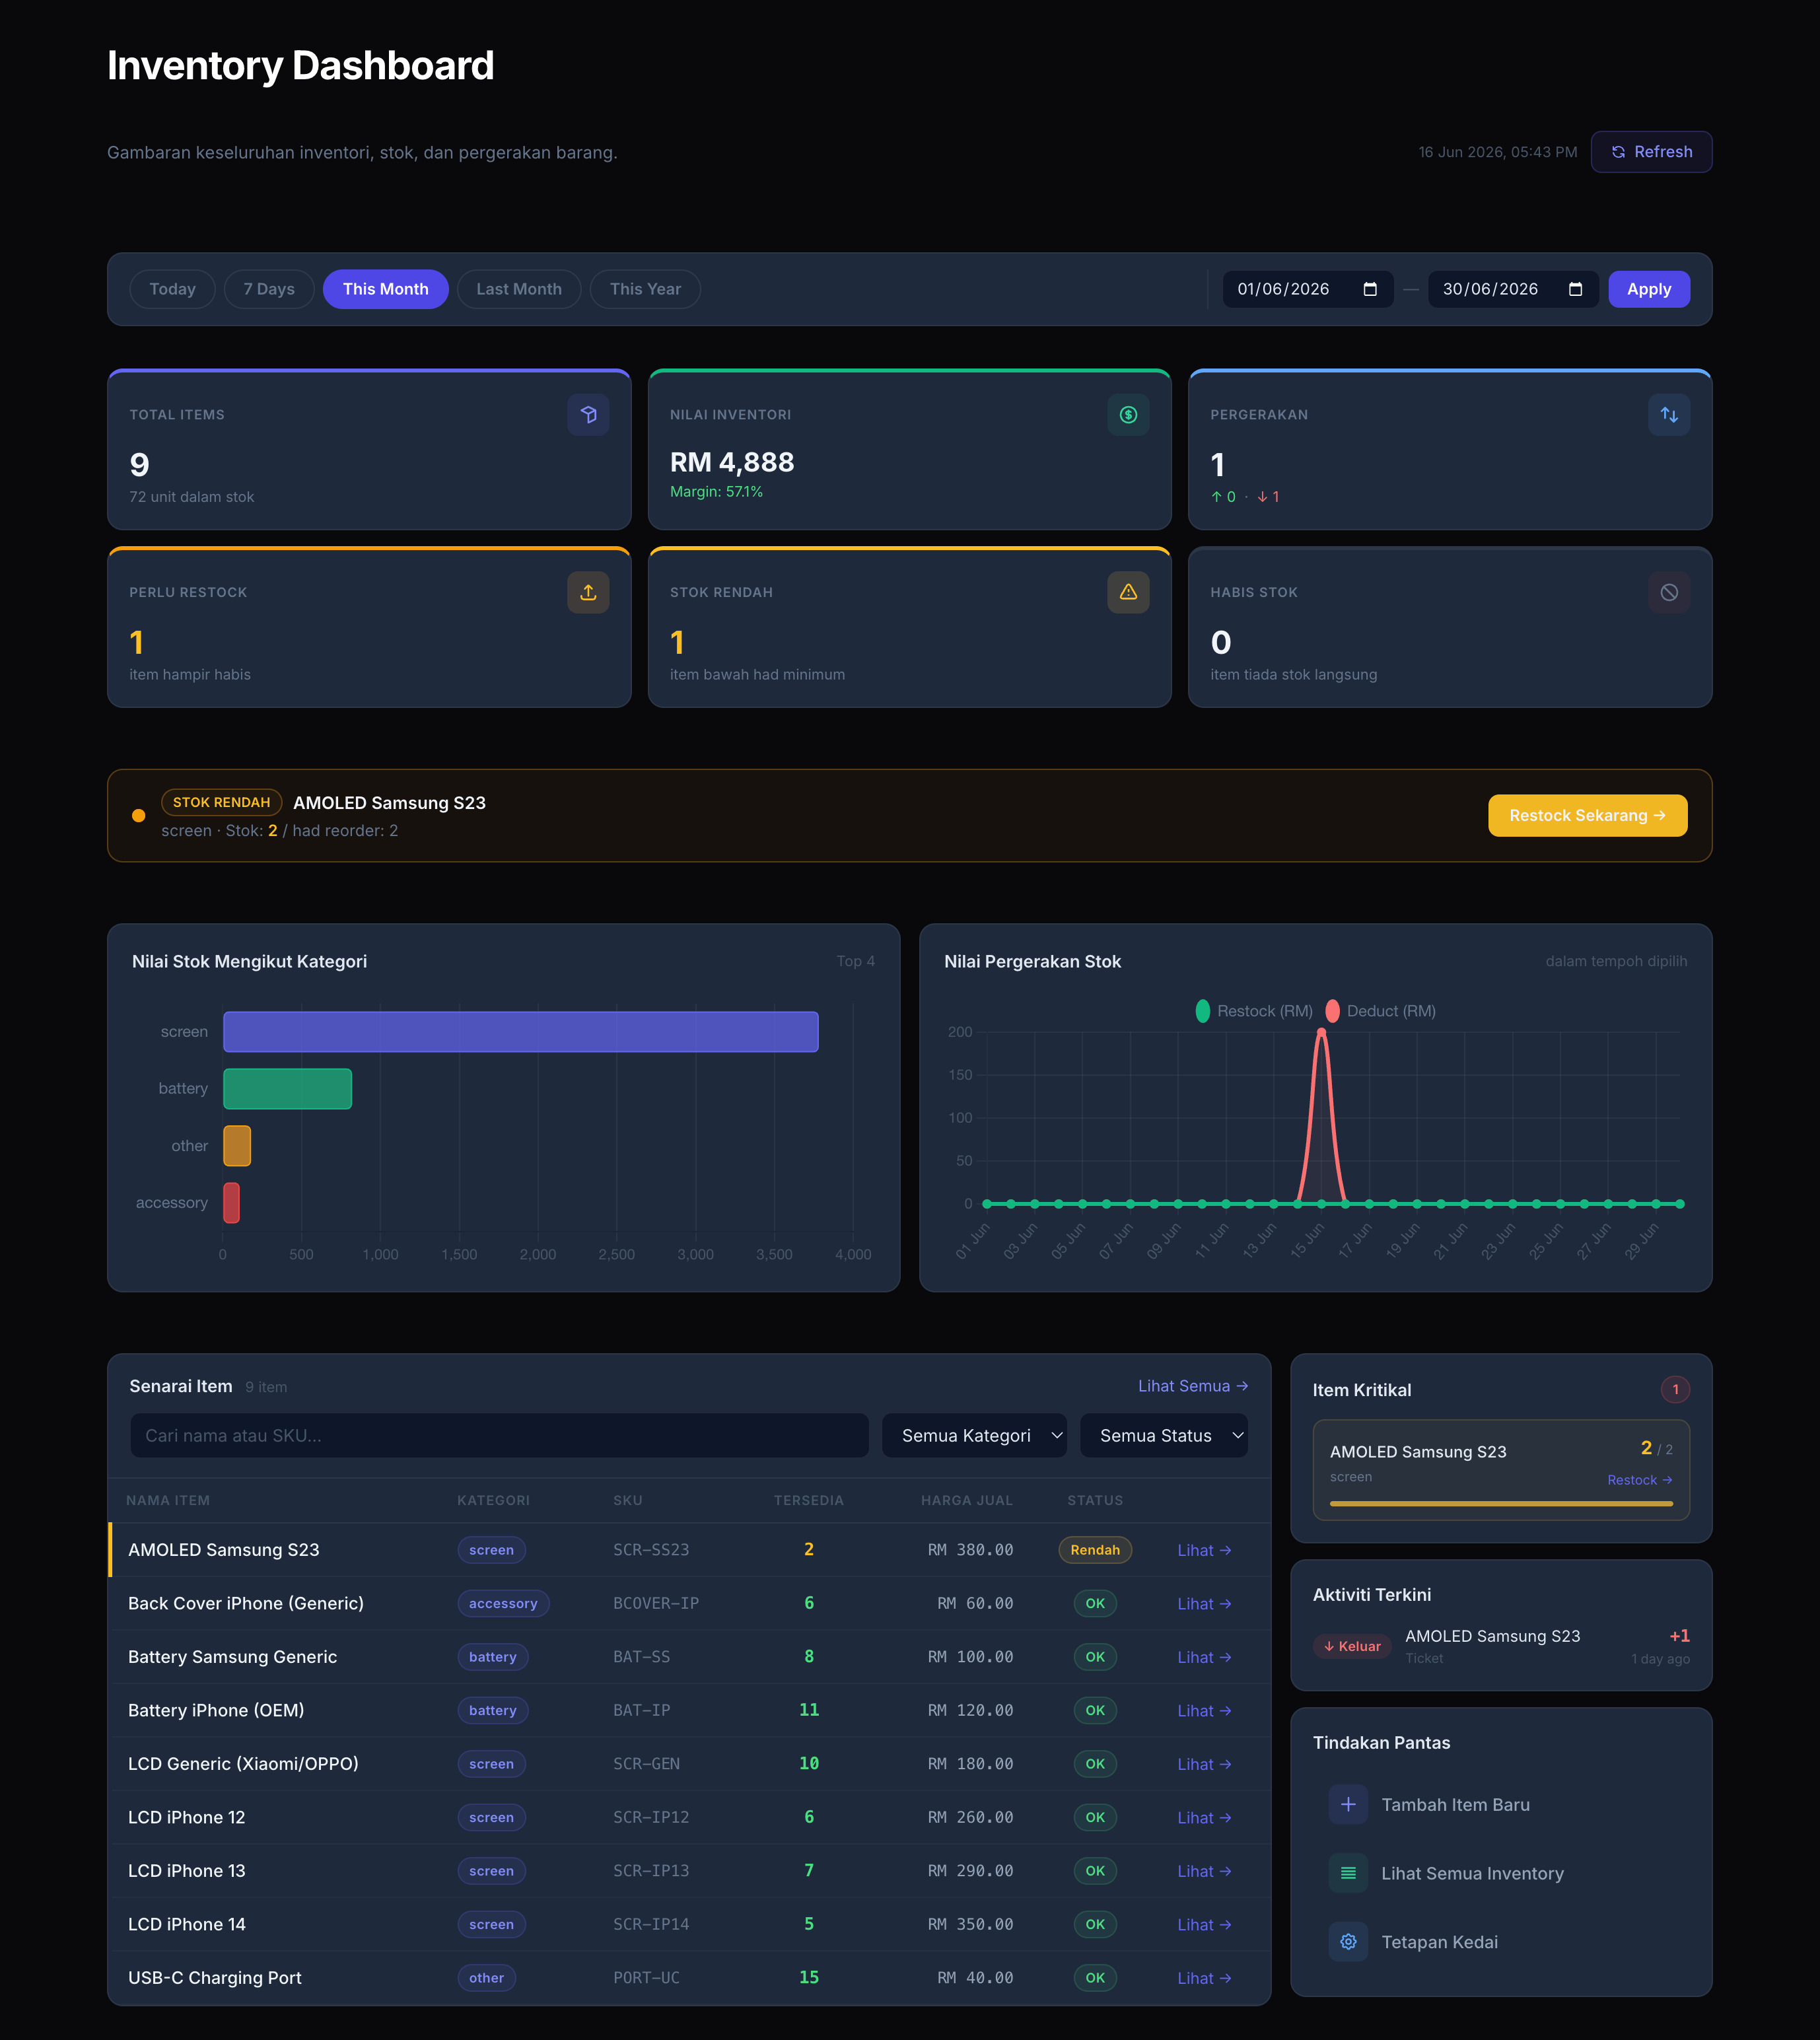
Task: Open Lihat link for AMOLED Samsung S23
Action: [x=1204, y=1550]
